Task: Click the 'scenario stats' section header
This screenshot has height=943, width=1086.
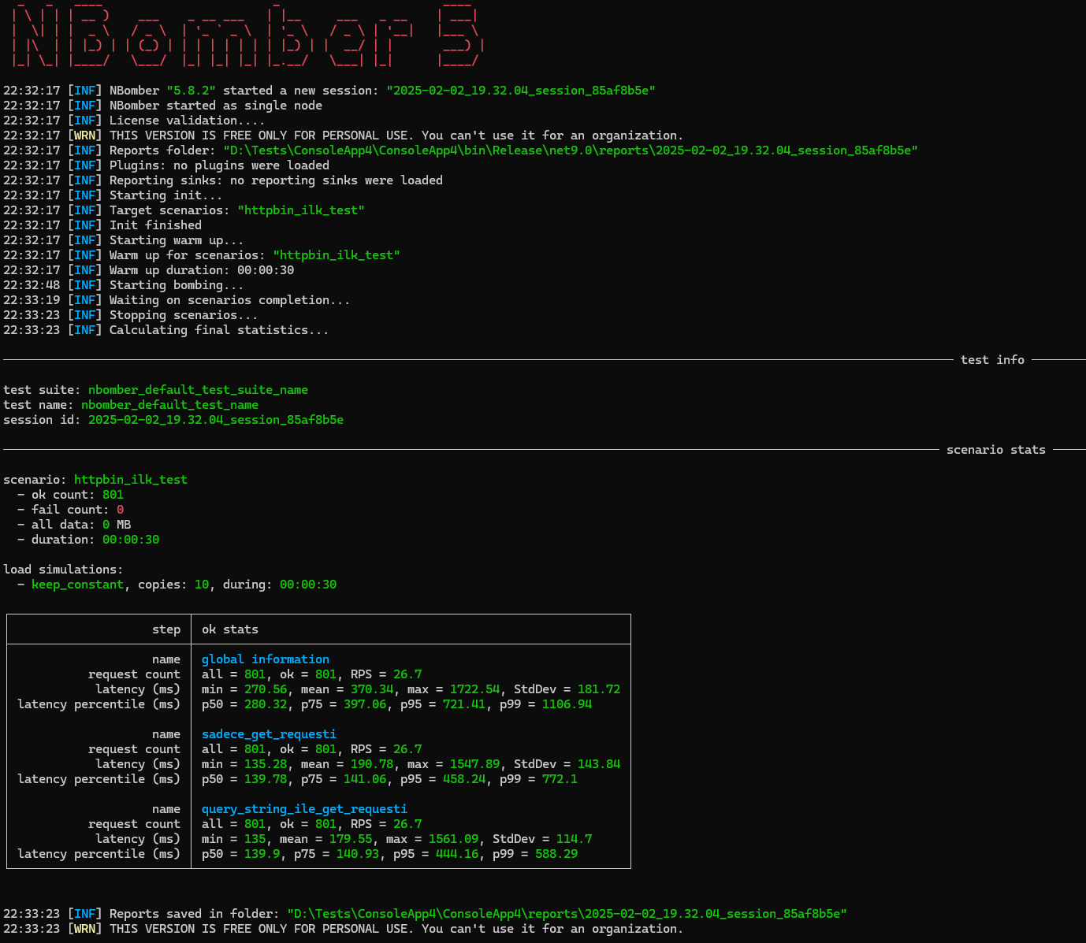Action: point(996,450)
